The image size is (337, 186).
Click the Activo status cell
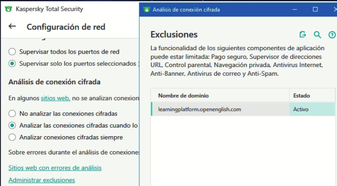[x=312, y=109]
